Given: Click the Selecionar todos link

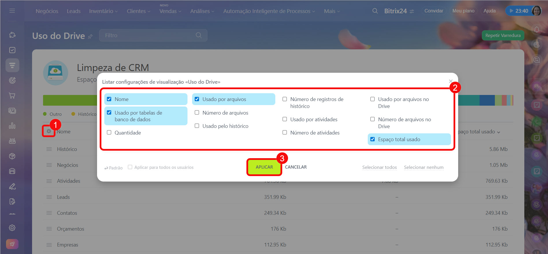Looking at the screenshot, I should [x=379, y=167].
